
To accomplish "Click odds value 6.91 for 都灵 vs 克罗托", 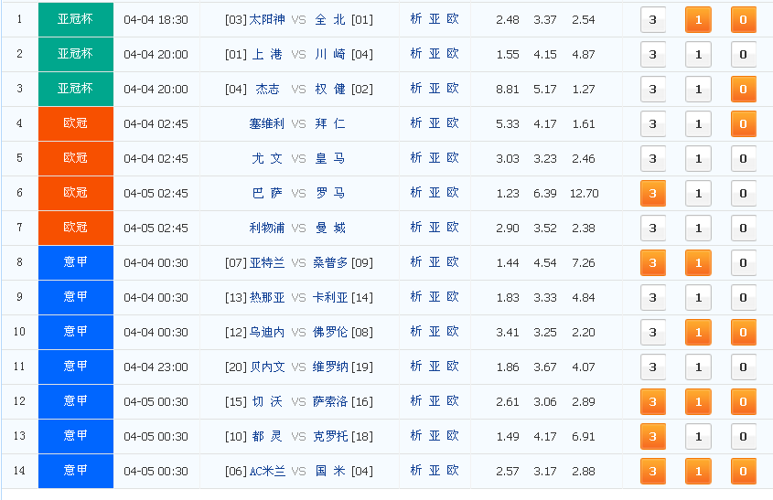I will pos(584,436).
